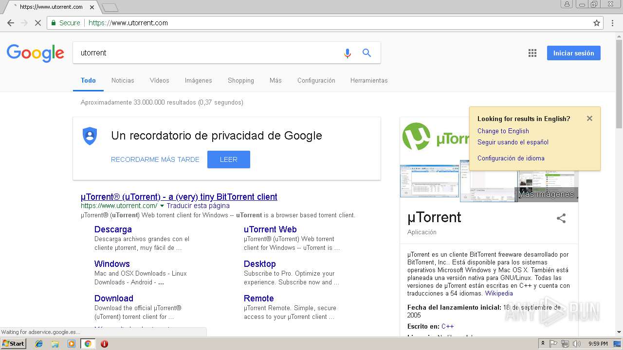Click the C++ link

coord(448,327)
